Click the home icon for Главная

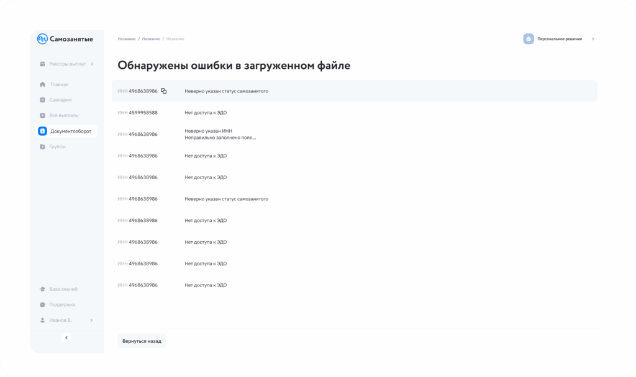(42, 84)
